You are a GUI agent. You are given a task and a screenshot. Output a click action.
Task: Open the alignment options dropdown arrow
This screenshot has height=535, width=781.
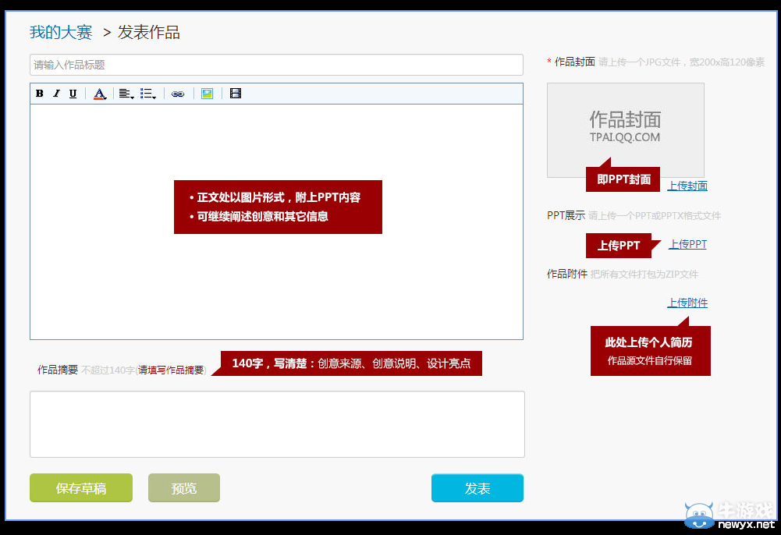click(x=132, y=97)
